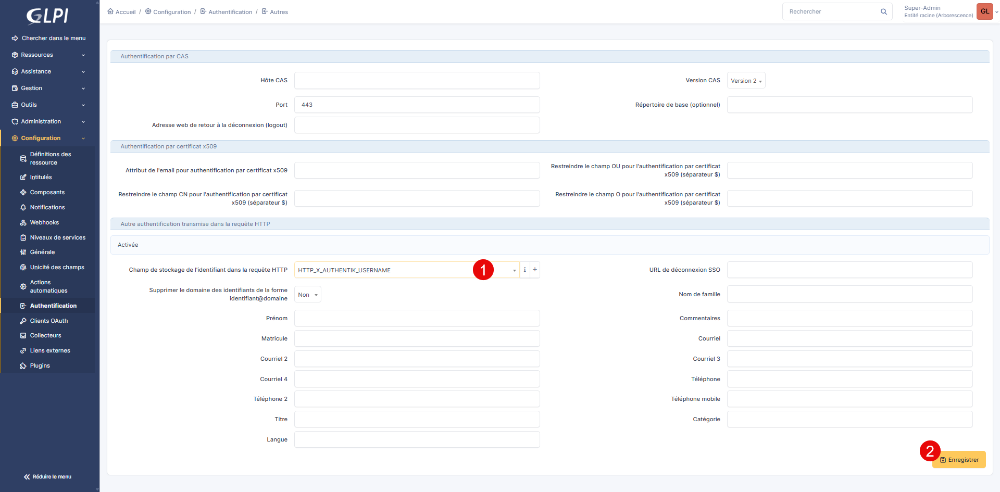Open the Version CAS dropdown

746,81
